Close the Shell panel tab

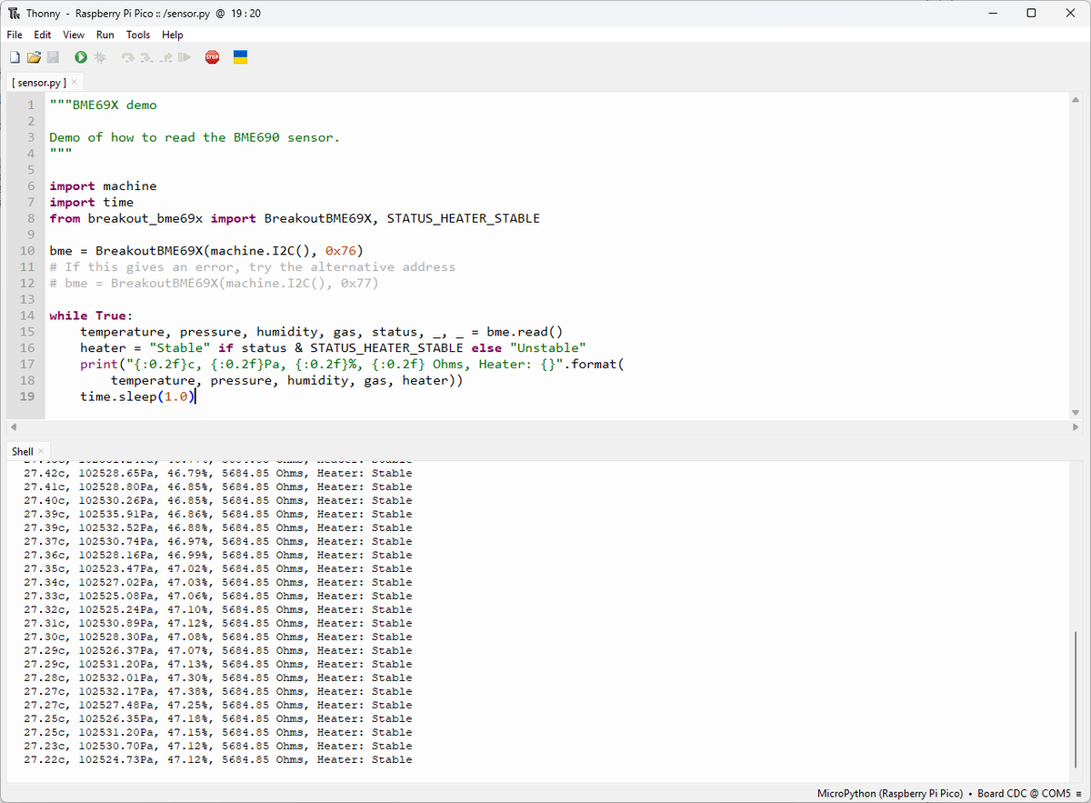[x=41, y=451]
